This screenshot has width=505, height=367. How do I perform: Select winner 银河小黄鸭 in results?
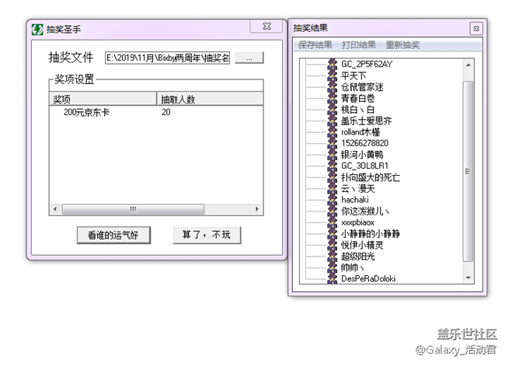[x=362, y=155]
